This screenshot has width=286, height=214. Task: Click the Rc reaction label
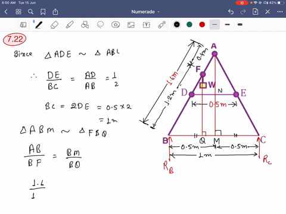pos(268,160)
